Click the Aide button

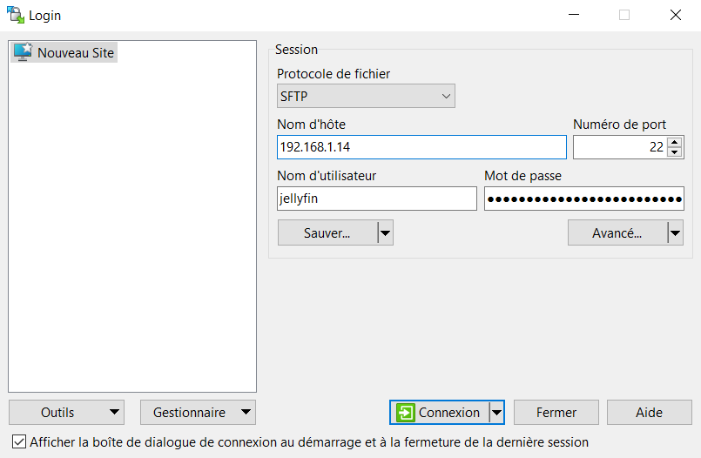tap(649, 413)
